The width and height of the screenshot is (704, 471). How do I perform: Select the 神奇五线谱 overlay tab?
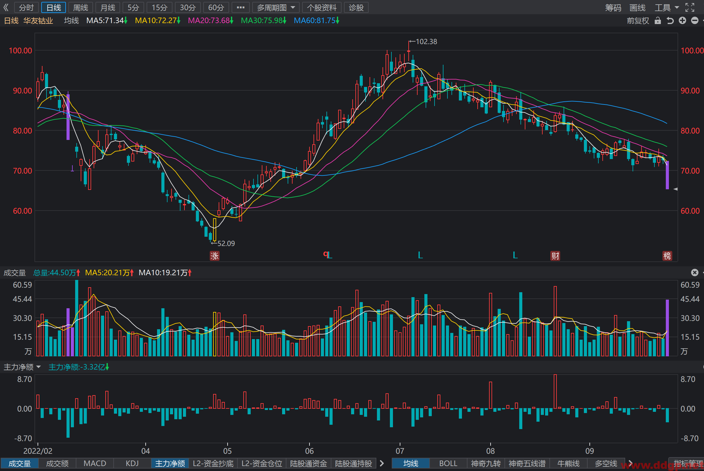coord(527,464)
